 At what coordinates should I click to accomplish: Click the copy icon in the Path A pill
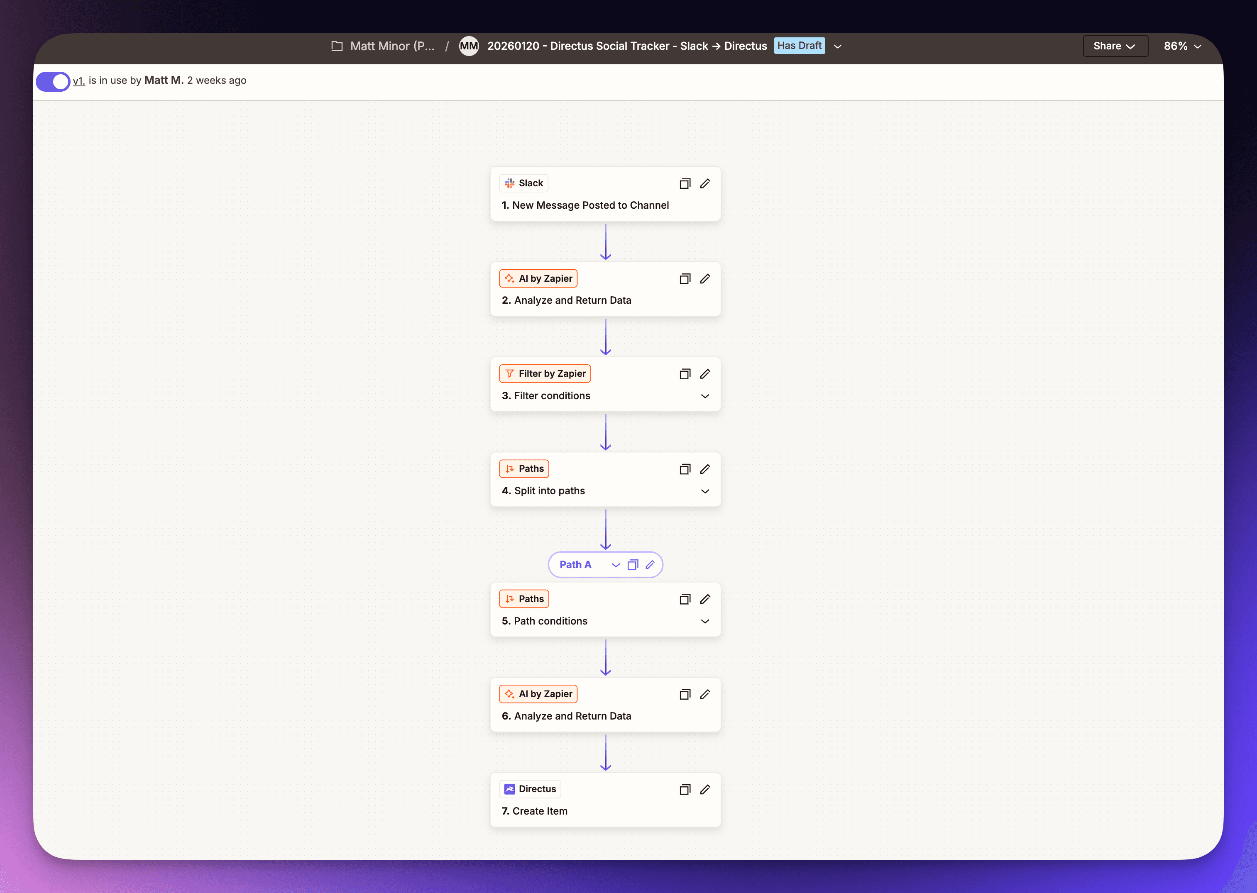pyautogui.click(x=633, y=565)
